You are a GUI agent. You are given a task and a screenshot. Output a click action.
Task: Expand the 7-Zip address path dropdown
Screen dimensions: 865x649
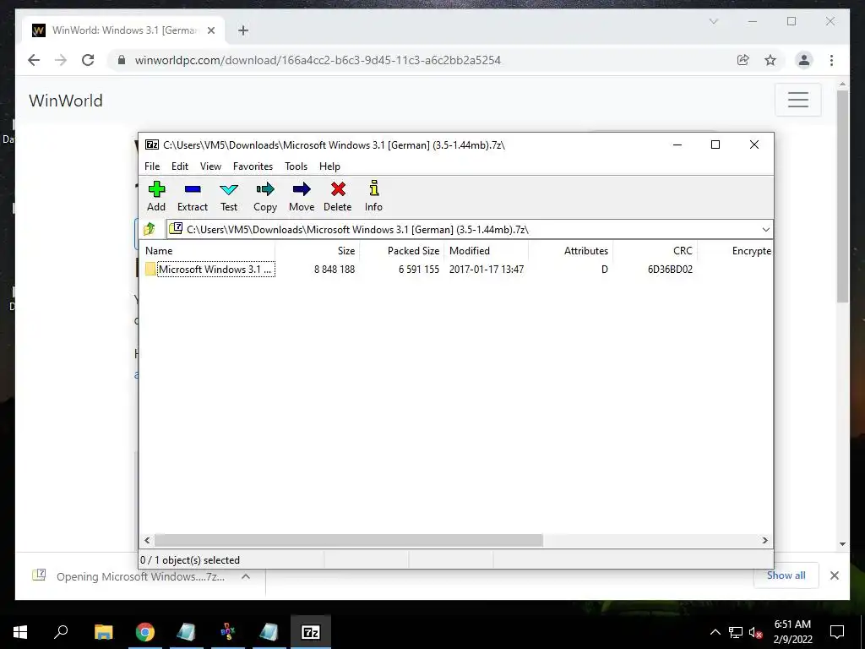(765, 230)
